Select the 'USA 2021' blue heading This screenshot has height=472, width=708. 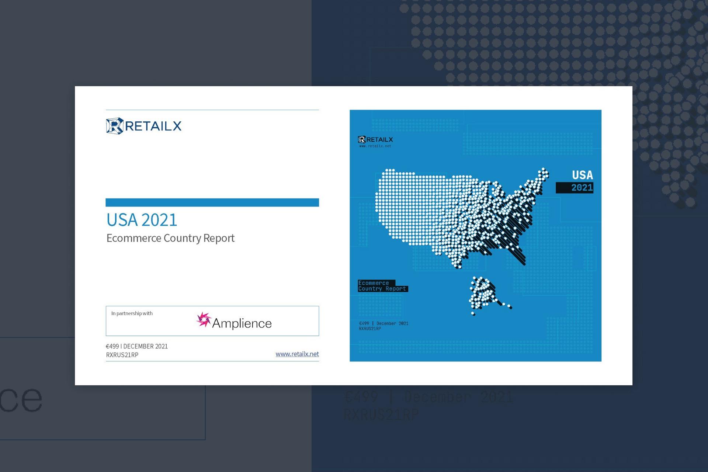[x=142, y=220]
